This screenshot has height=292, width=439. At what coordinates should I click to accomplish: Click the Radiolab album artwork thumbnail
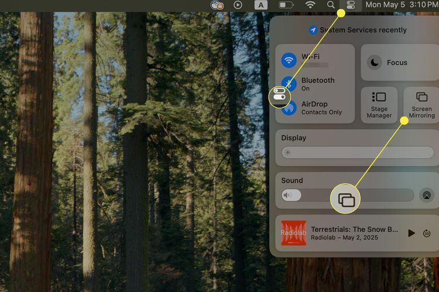point(294,233)
